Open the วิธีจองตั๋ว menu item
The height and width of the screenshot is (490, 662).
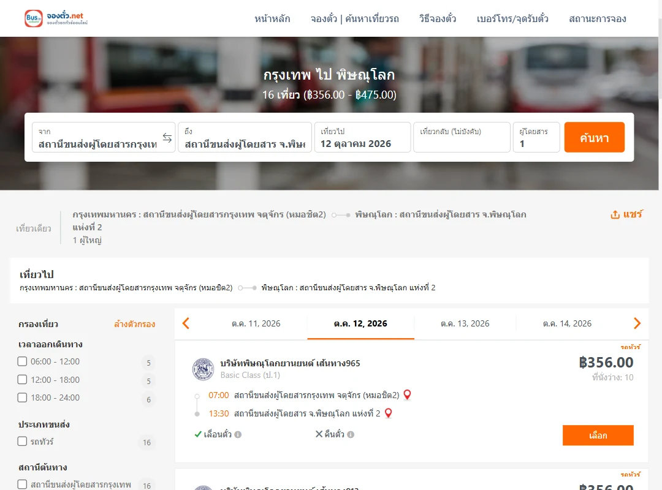click(438, 18)
